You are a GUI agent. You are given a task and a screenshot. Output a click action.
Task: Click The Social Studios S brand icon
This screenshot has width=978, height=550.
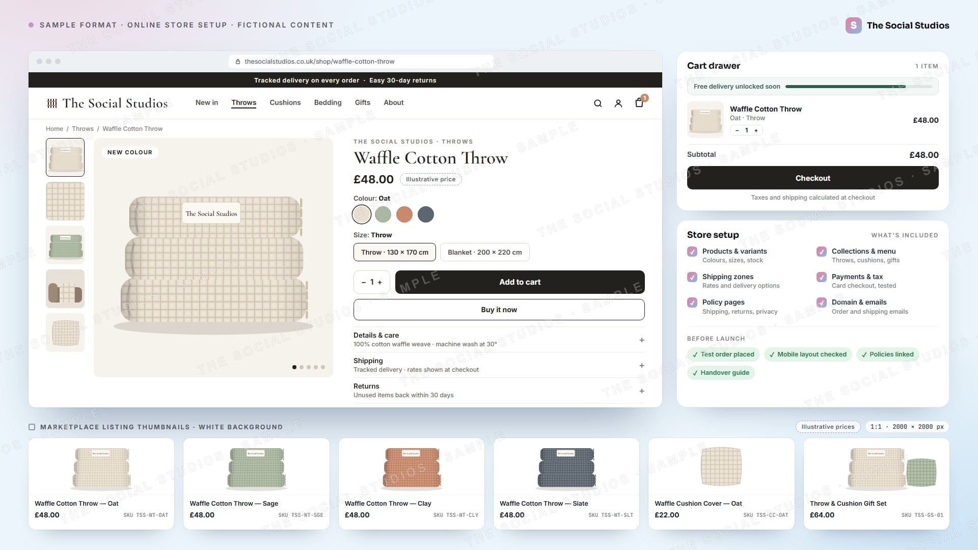click(854, 25)
